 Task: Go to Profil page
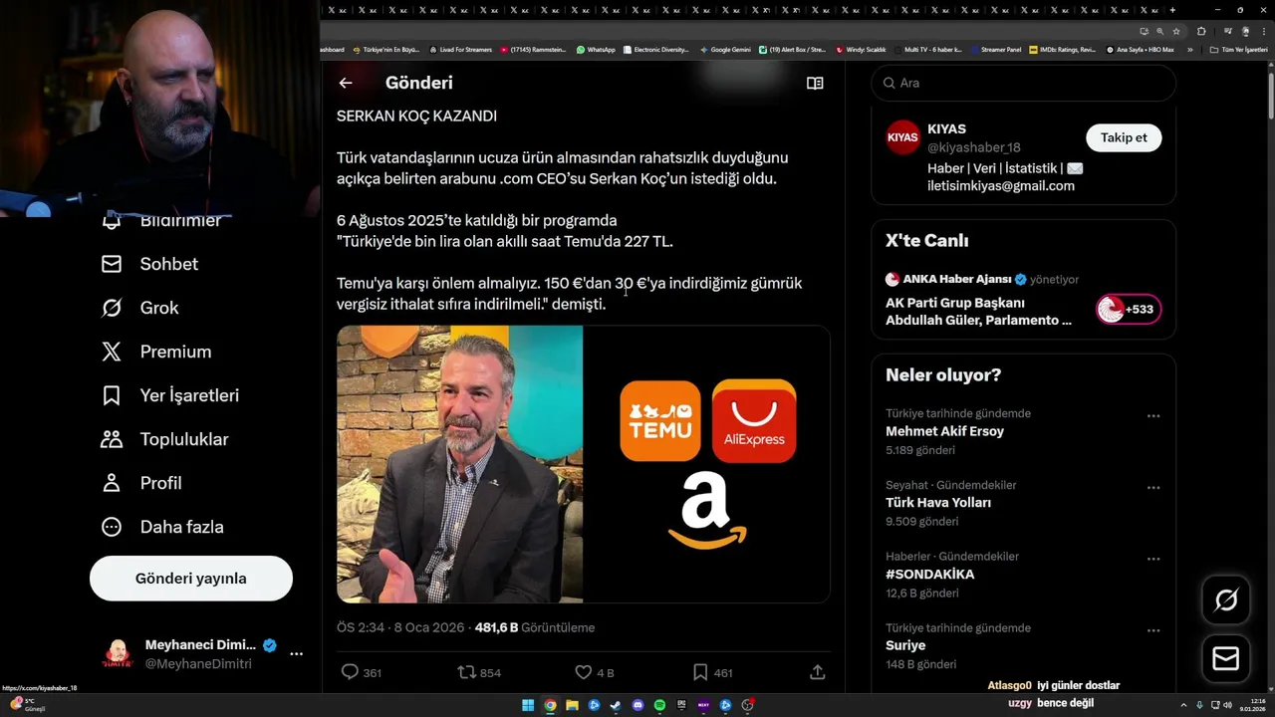141,483
